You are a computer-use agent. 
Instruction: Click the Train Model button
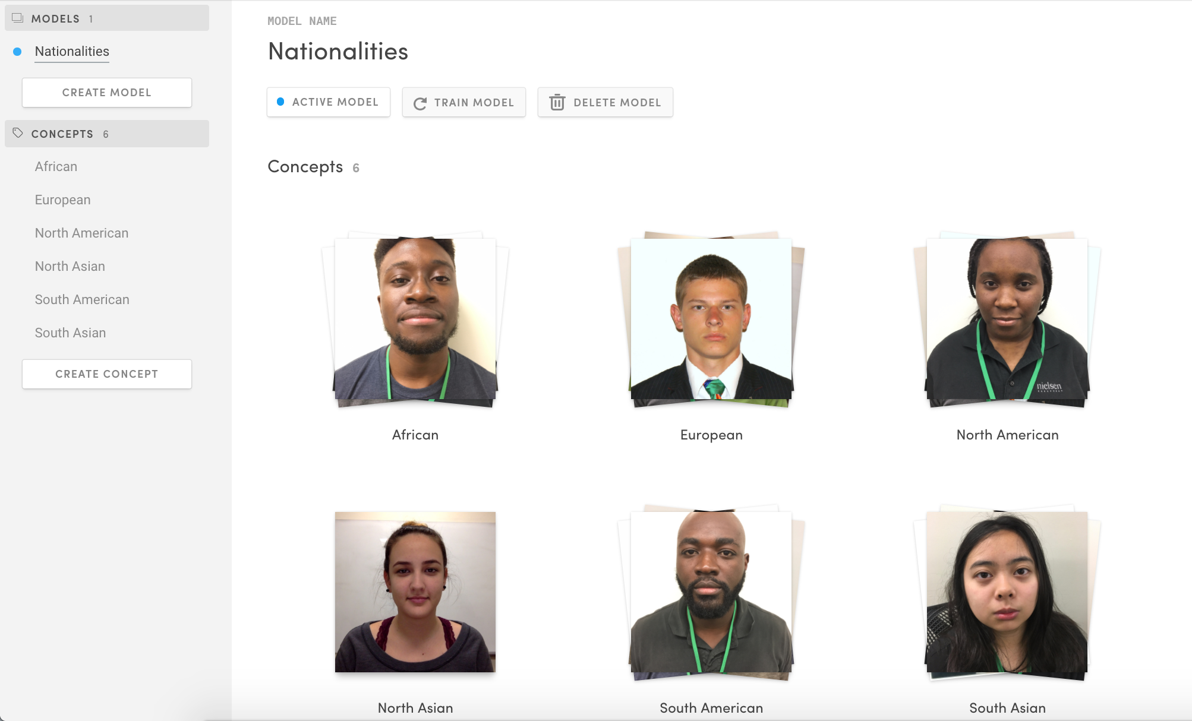tap(463, 102)
